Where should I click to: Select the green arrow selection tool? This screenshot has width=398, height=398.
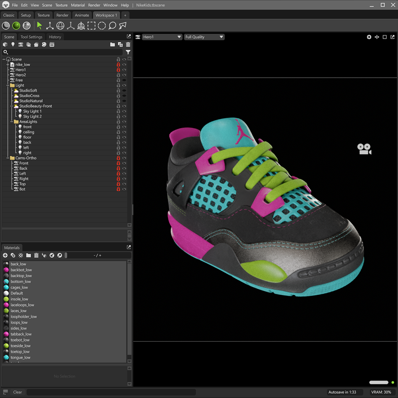[x=39, y=26]
